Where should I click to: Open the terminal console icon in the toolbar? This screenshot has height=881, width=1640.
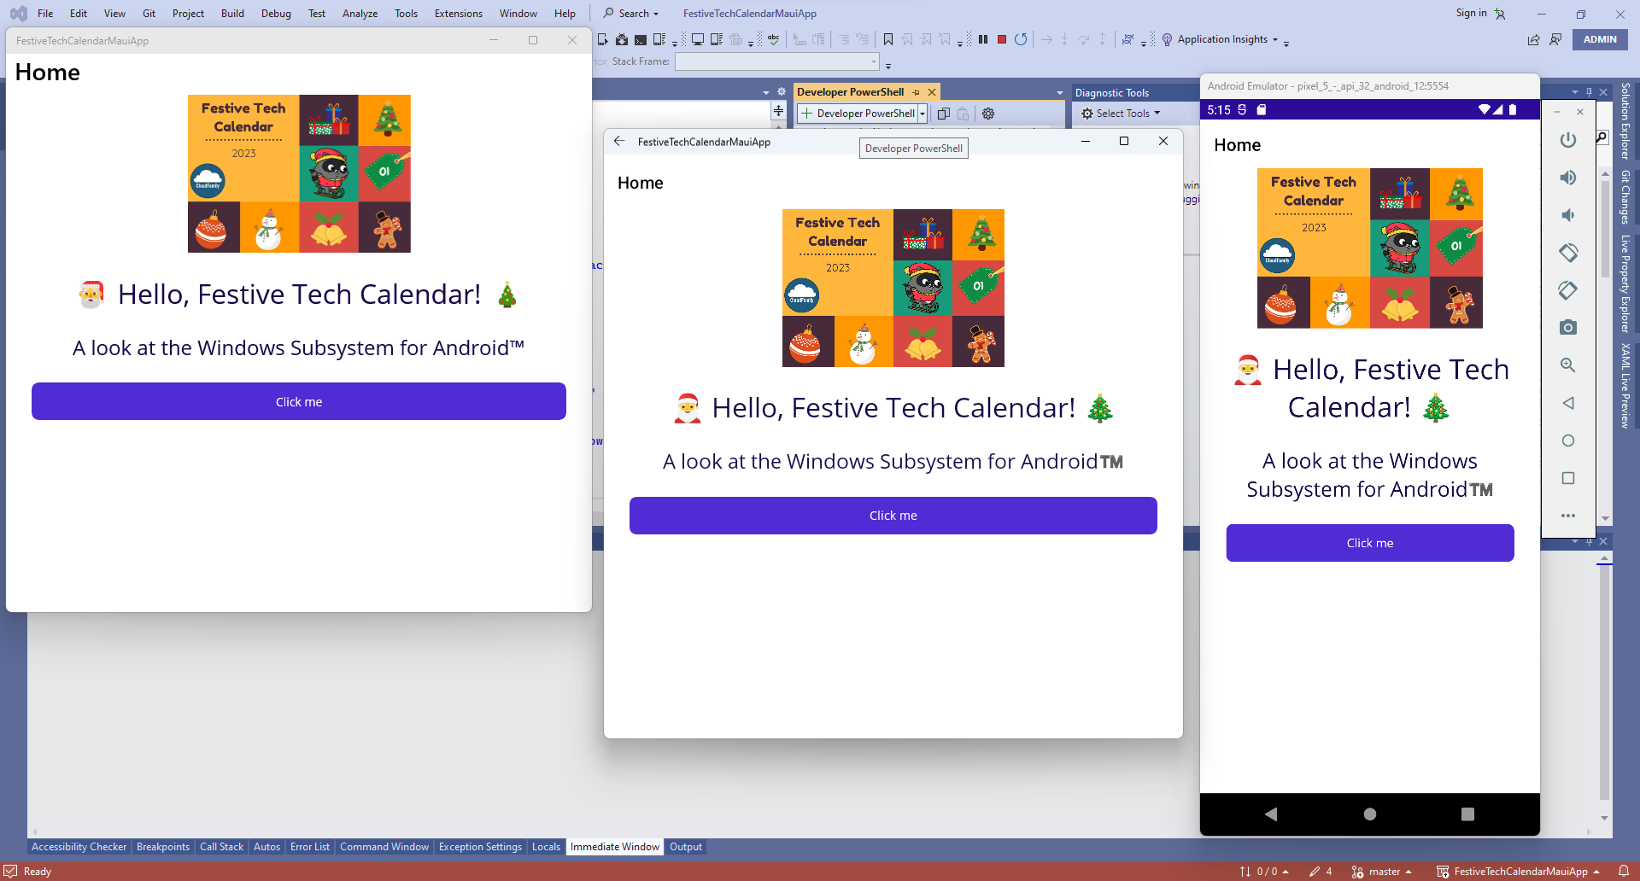tap(641, 39)
